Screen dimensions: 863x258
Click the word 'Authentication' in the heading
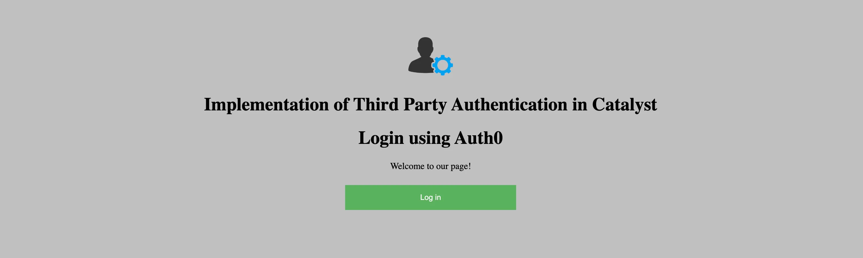509,104
